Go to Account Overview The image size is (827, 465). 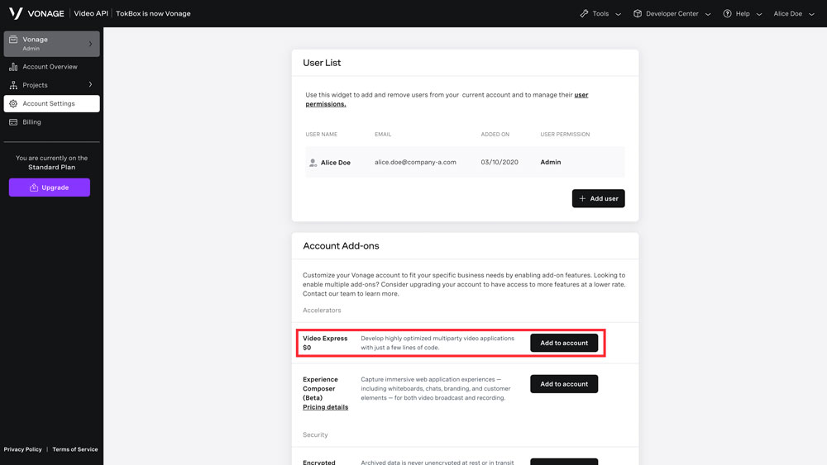(51, 67)
